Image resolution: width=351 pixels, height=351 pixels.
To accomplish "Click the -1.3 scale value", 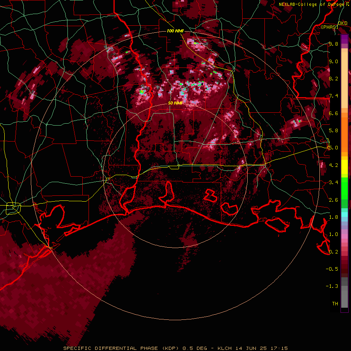I will point(332,286).
